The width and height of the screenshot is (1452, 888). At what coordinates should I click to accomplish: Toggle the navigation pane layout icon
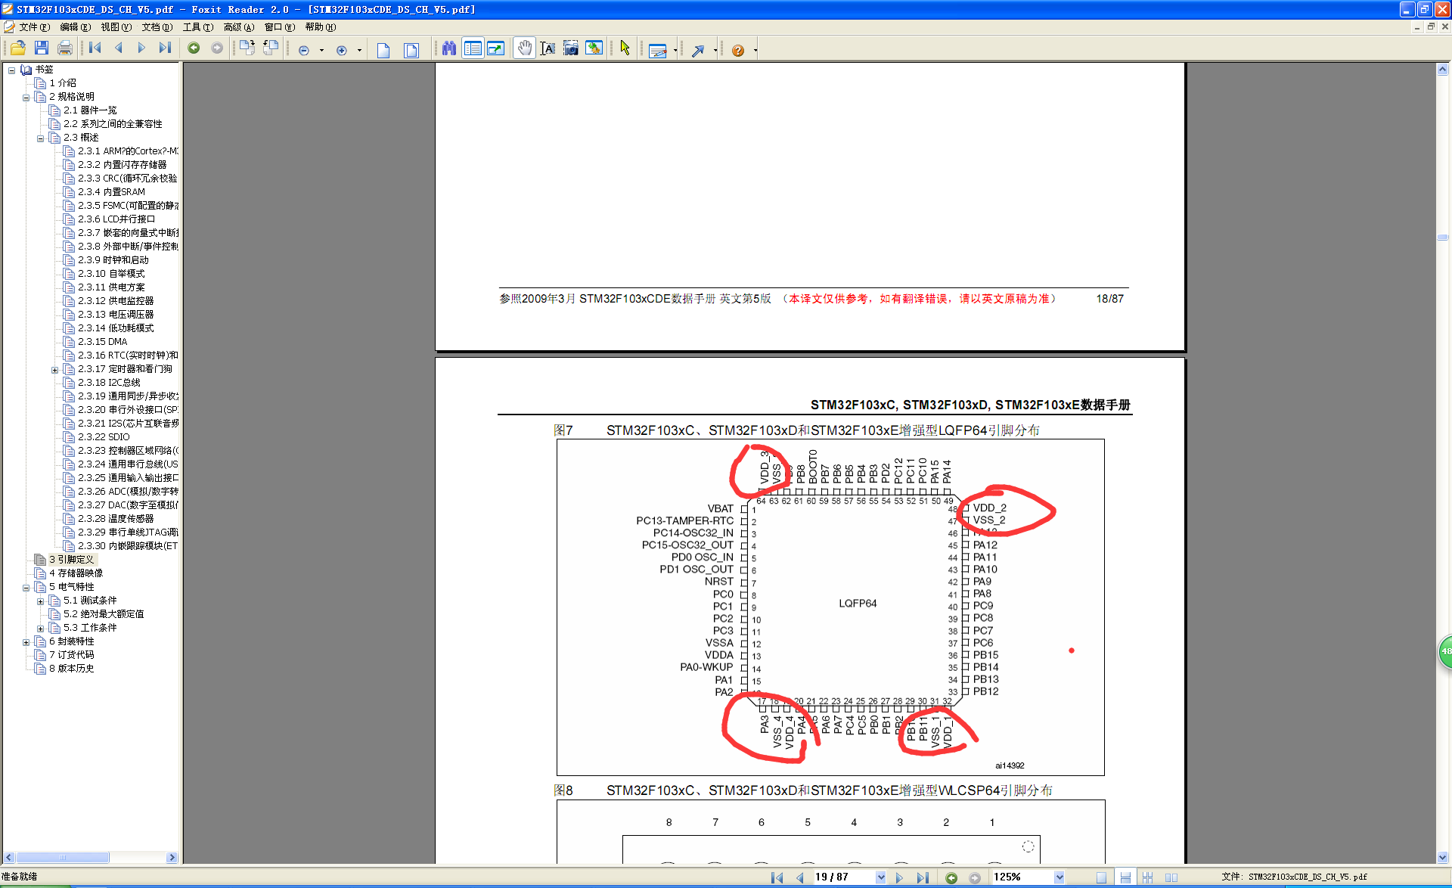(x=473, y=48)
